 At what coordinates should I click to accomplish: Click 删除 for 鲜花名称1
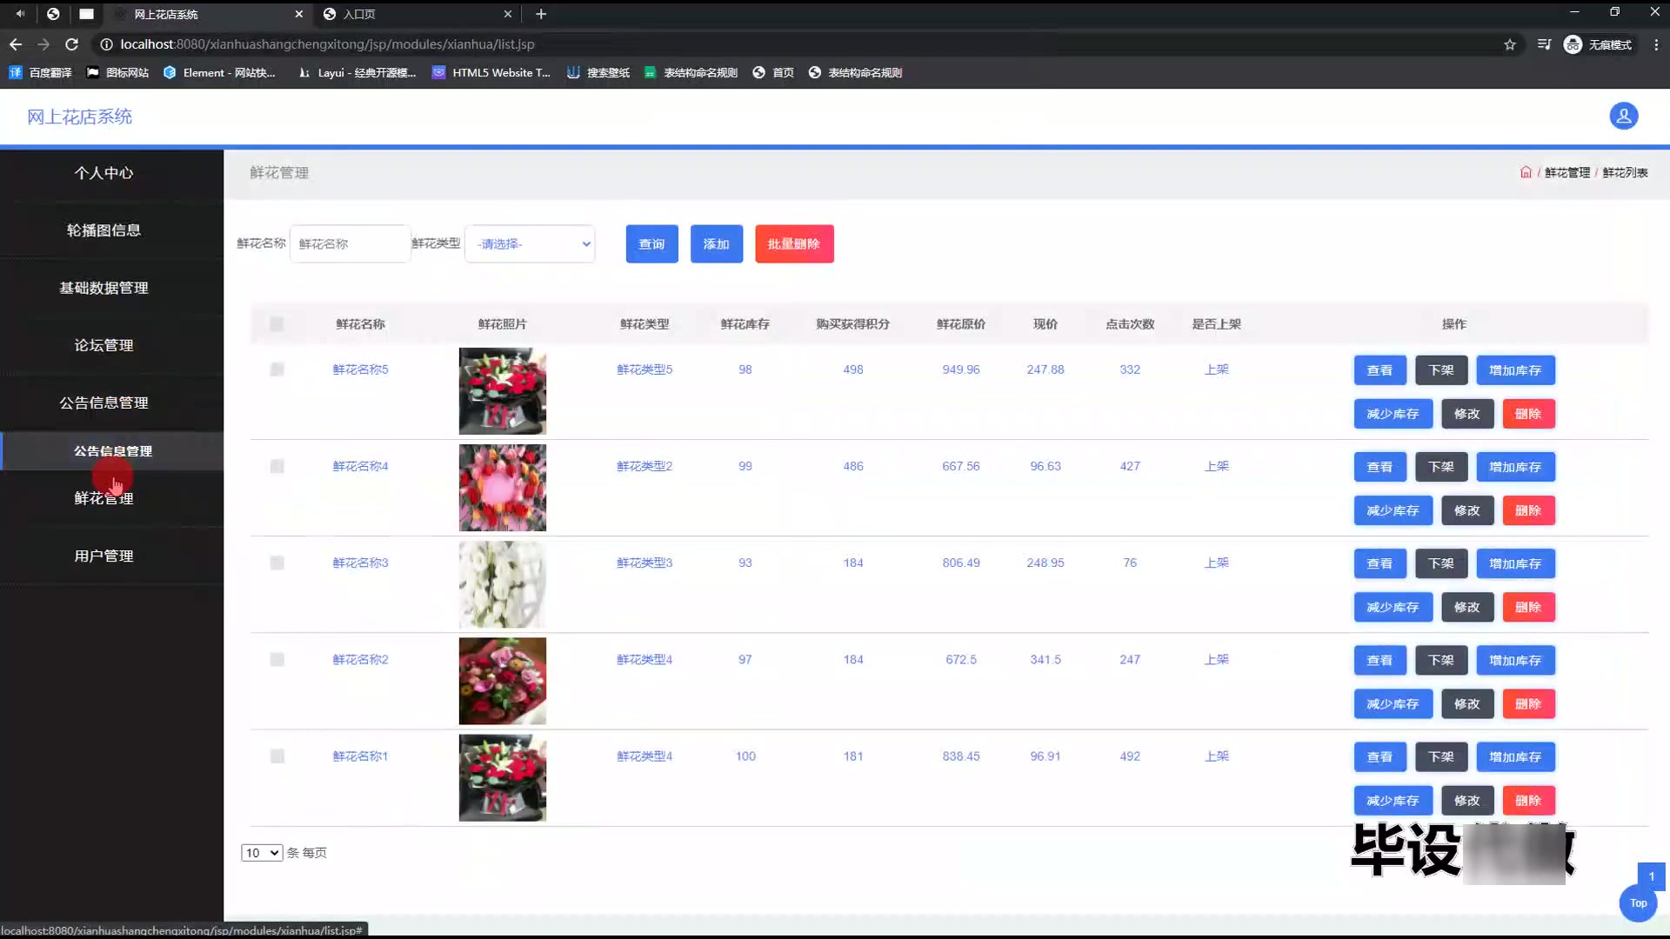[x=1528, y=801]
